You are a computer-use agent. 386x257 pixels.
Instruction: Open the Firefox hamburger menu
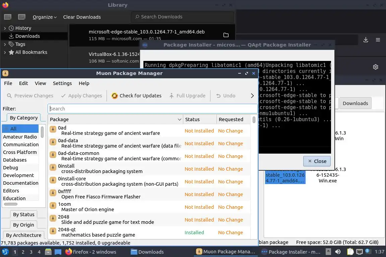tap(378, 40)
